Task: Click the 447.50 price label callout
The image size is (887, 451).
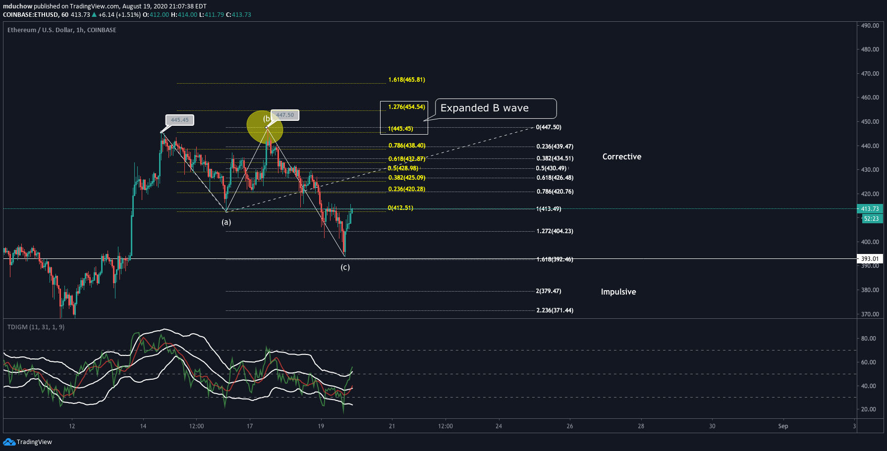Action: [x=285, y=115]
